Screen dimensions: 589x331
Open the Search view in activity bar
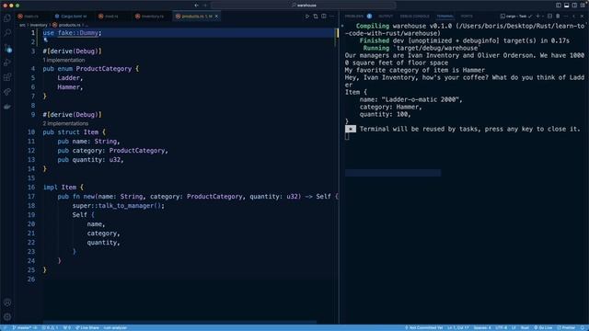pos(7,33)
